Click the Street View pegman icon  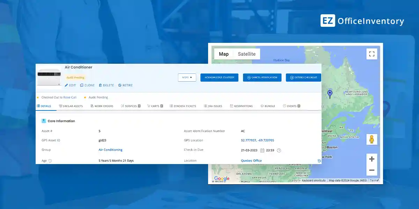tap(372, 139)
